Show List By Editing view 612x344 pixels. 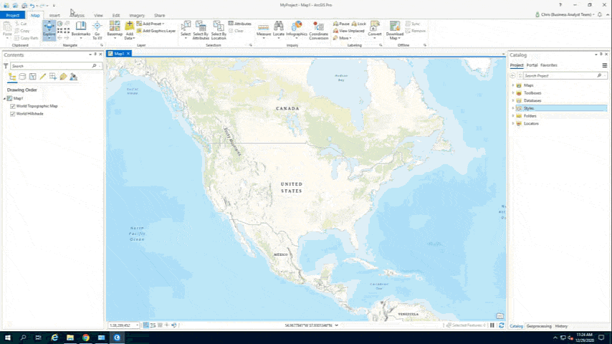pos(42,77)
